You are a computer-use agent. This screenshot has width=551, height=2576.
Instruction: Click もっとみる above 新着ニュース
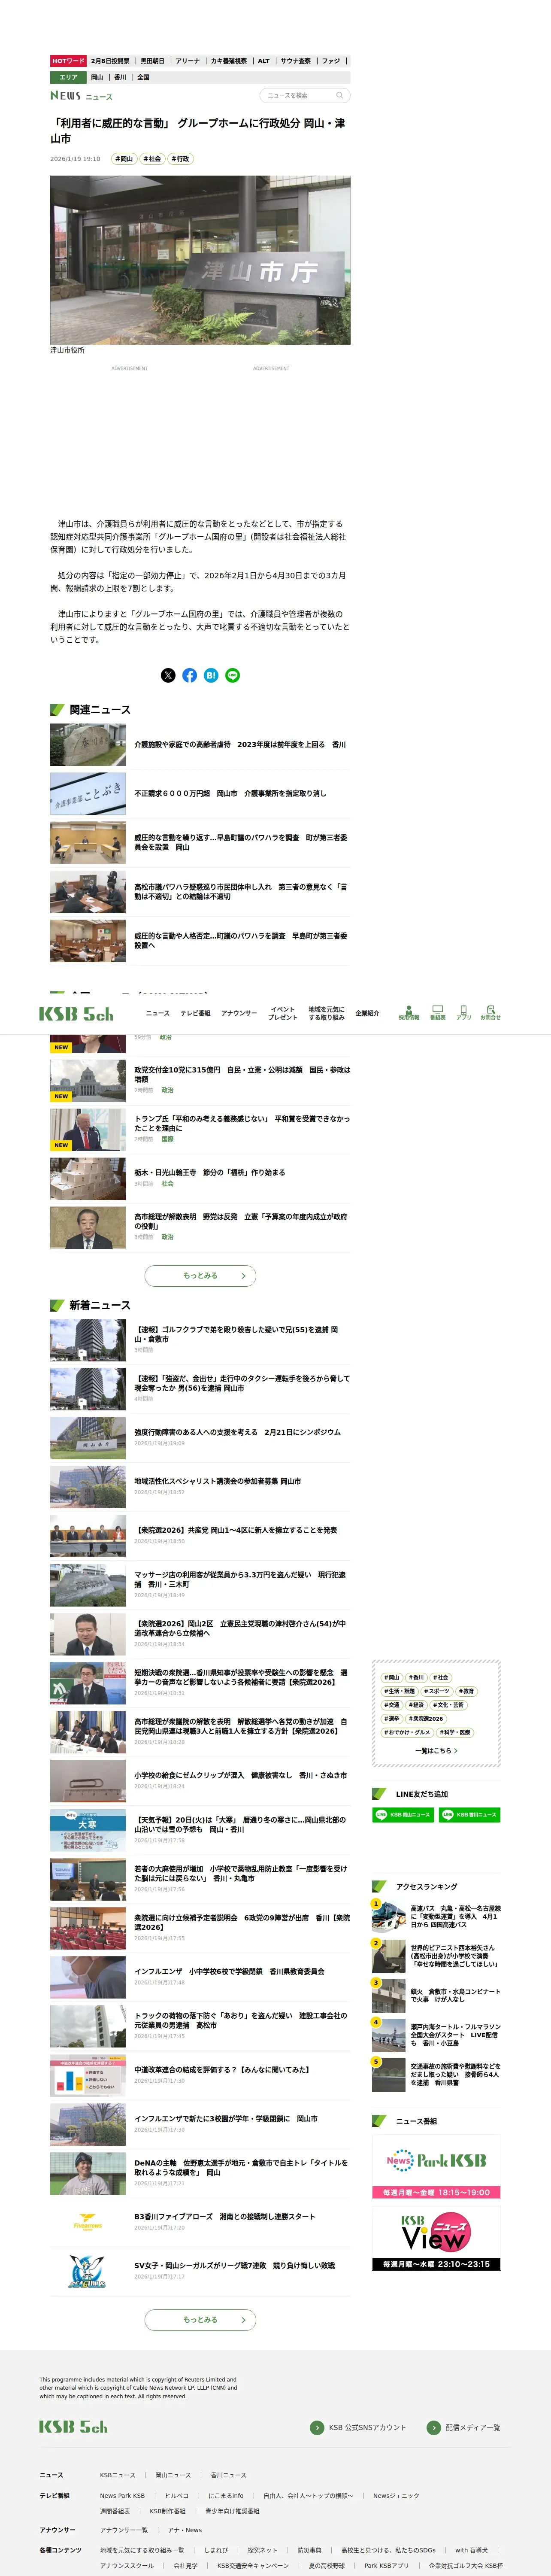tap(200, 1275)
